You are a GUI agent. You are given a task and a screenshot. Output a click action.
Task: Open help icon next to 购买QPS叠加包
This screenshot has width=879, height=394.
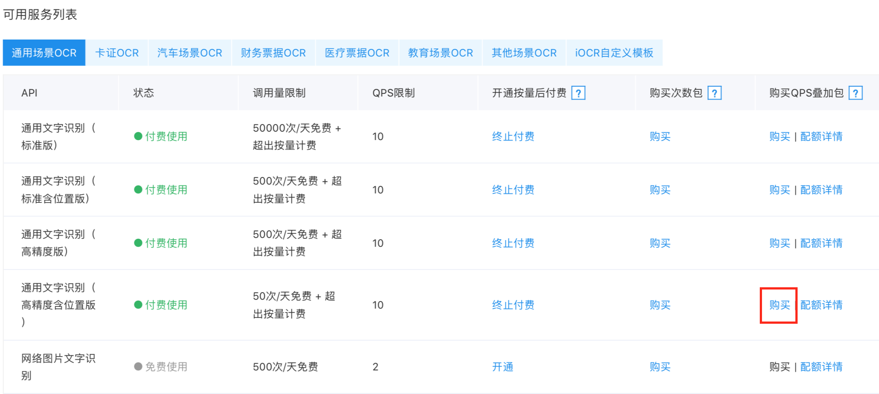(855, 93)
